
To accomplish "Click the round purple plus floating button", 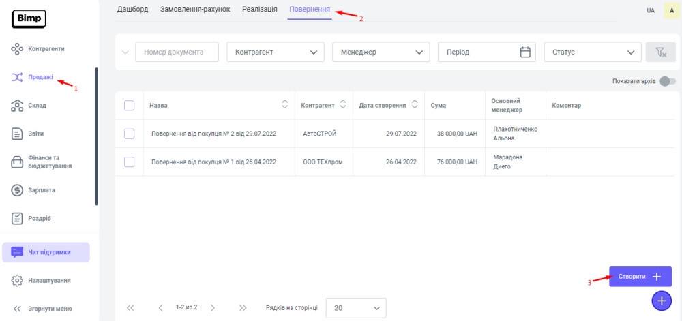I will (x=662, y=300).
